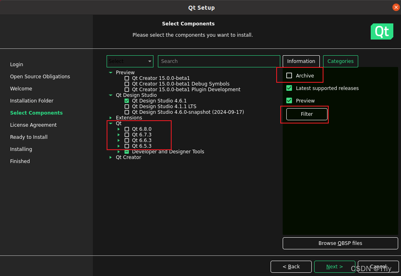401x276 pixels.
Task: Click the Ready to Install step
Action: point(29,137)
